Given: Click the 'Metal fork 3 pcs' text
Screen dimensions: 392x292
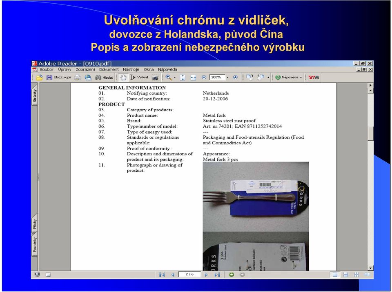Looking at the screenshot, I should click(220, 159).
